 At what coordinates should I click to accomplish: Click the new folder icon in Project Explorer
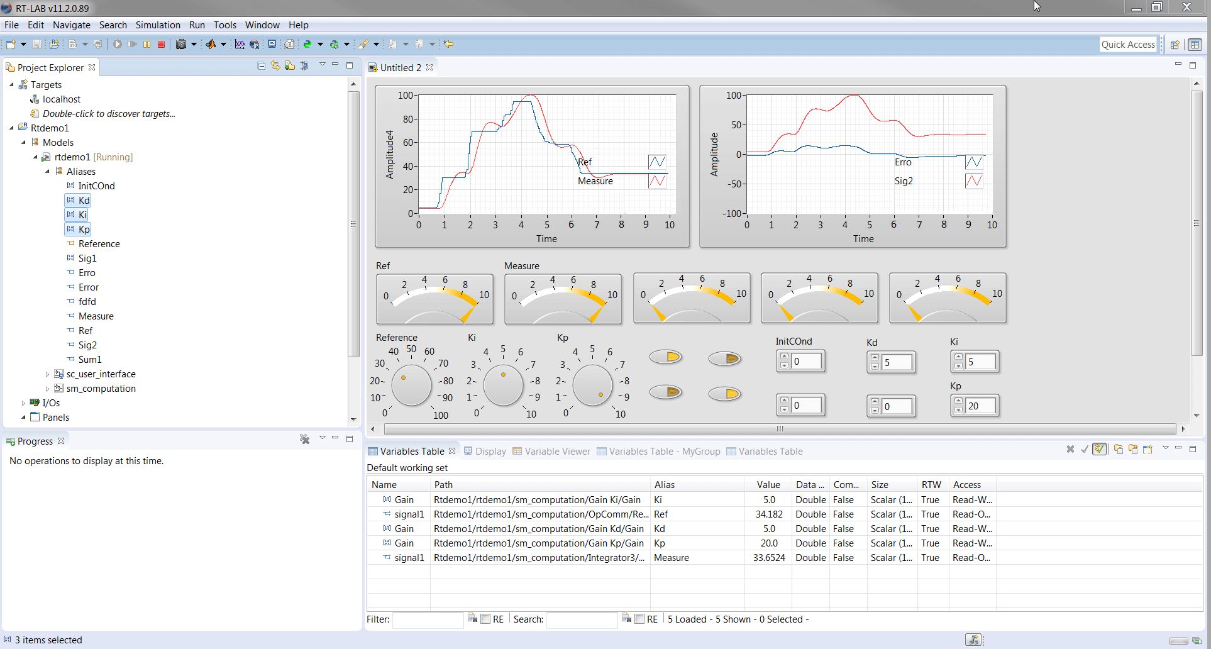click(x=290, y=66)
